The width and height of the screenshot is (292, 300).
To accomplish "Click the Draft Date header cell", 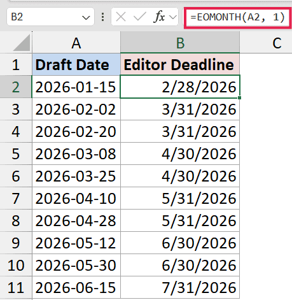I will click(x=76, y=64).
